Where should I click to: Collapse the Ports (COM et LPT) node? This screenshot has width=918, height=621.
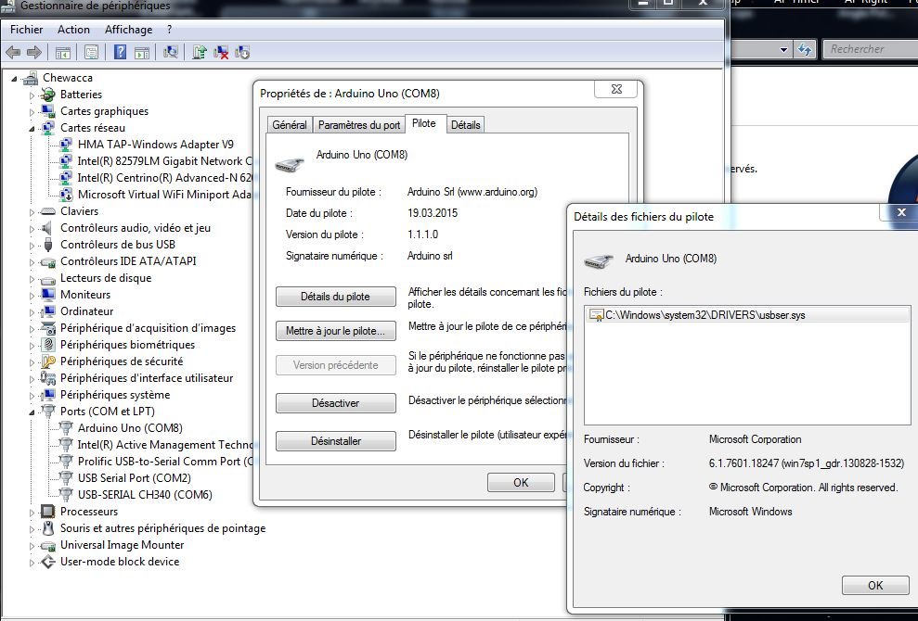tap(32, 412)
